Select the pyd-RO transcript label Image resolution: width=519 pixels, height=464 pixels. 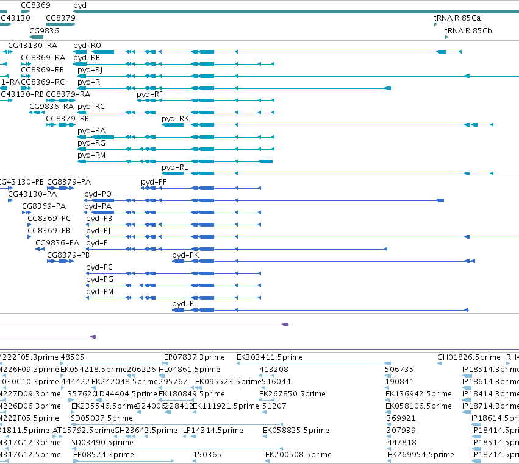pyautogui.click(x=87, y=46)
